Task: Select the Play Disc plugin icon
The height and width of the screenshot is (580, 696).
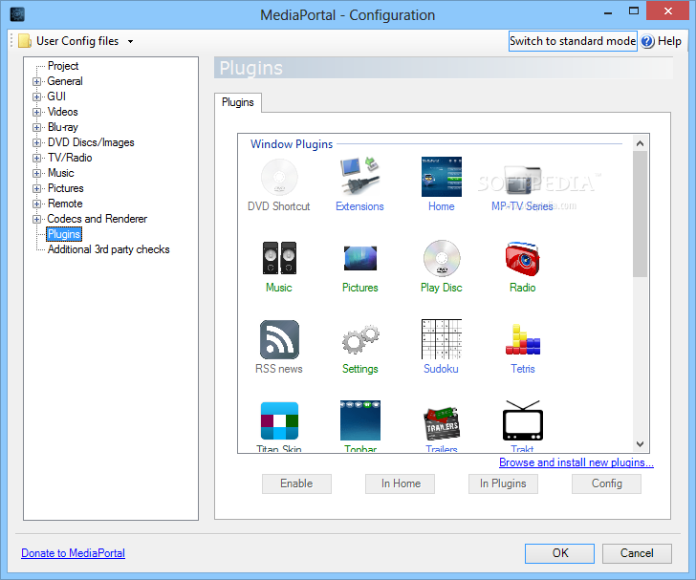Action: click(442, 258)
